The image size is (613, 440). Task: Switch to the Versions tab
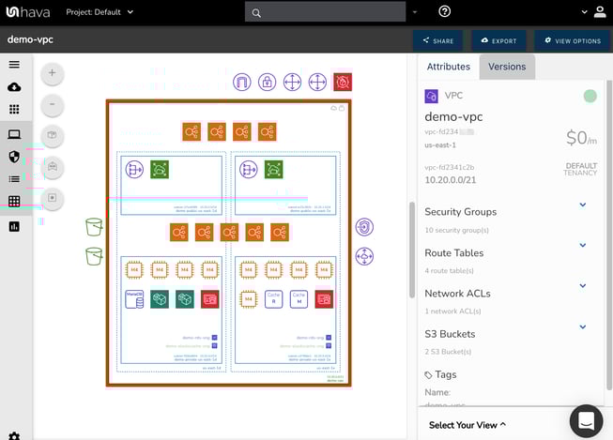(x=507, y=67)
